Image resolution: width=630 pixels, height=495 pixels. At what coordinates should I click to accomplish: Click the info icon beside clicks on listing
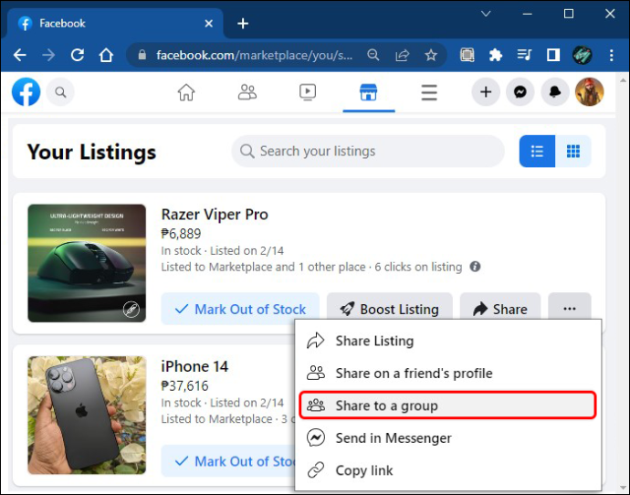pos(475,267)
